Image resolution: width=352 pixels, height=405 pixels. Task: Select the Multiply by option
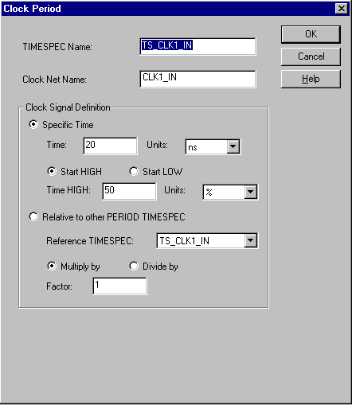pyautogui.click(x=52, y=266)
